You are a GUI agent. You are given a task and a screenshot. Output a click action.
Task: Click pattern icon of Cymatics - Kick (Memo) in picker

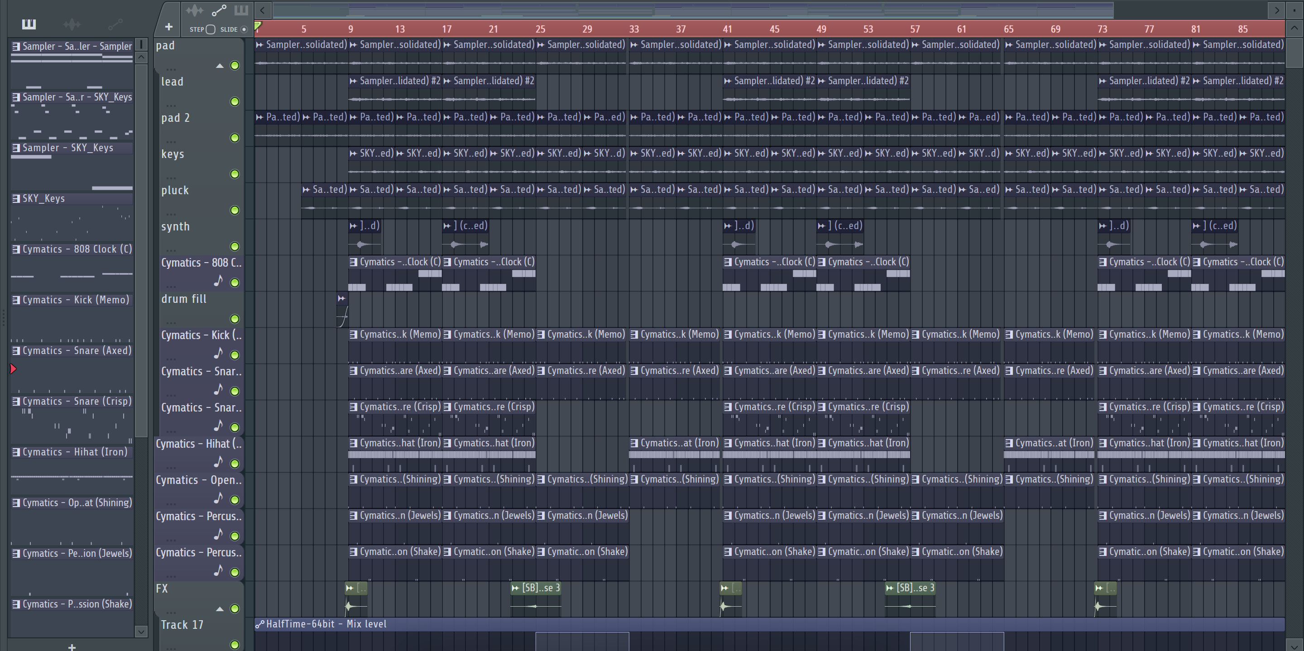(16, 300)
